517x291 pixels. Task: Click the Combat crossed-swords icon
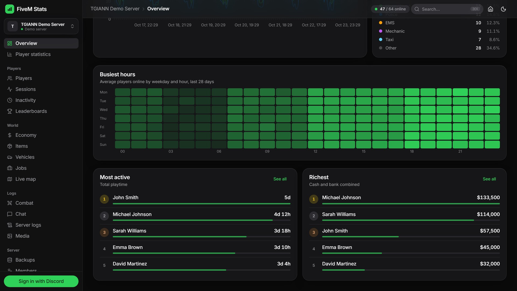10,203
